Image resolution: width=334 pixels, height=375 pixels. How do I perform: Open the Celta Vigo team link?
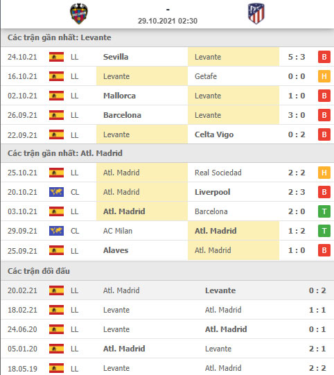point(214,134)
